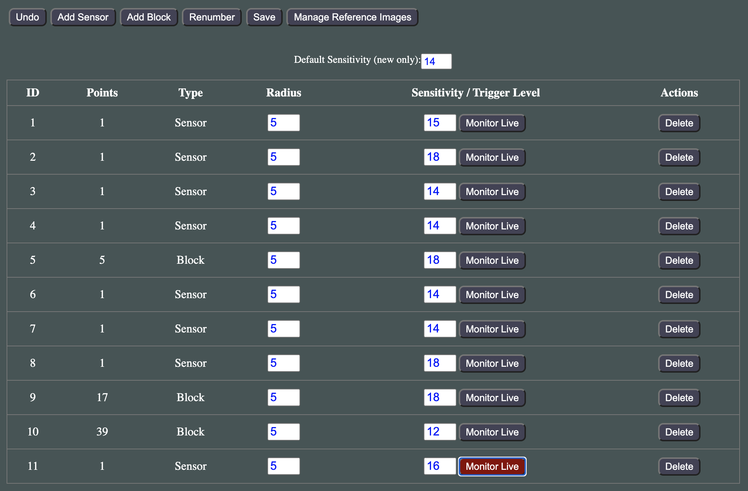Delete sensor ID 11
Image resolution: width=748 pixels, height=491 pixels.
(x=679, y=467)
